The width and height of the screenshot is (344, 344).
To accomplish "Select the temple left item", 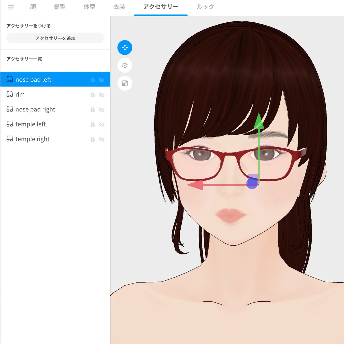I will [x=55, y=124].
